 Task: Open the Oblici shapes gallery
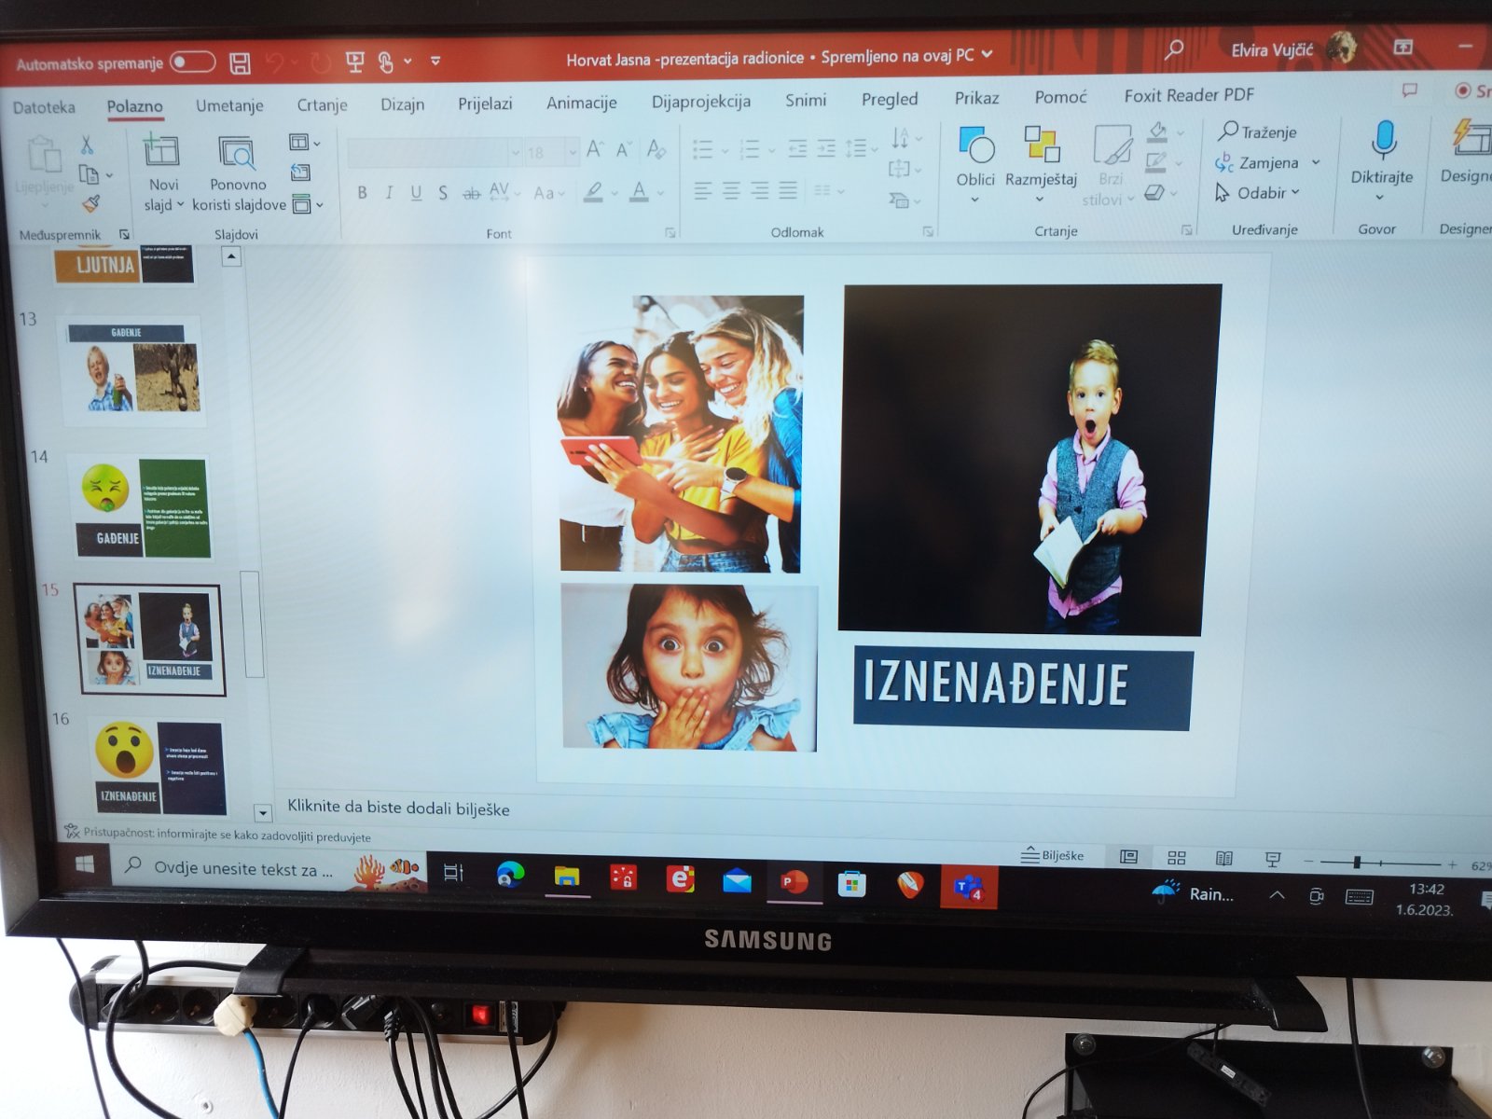(x=975, y=163)
